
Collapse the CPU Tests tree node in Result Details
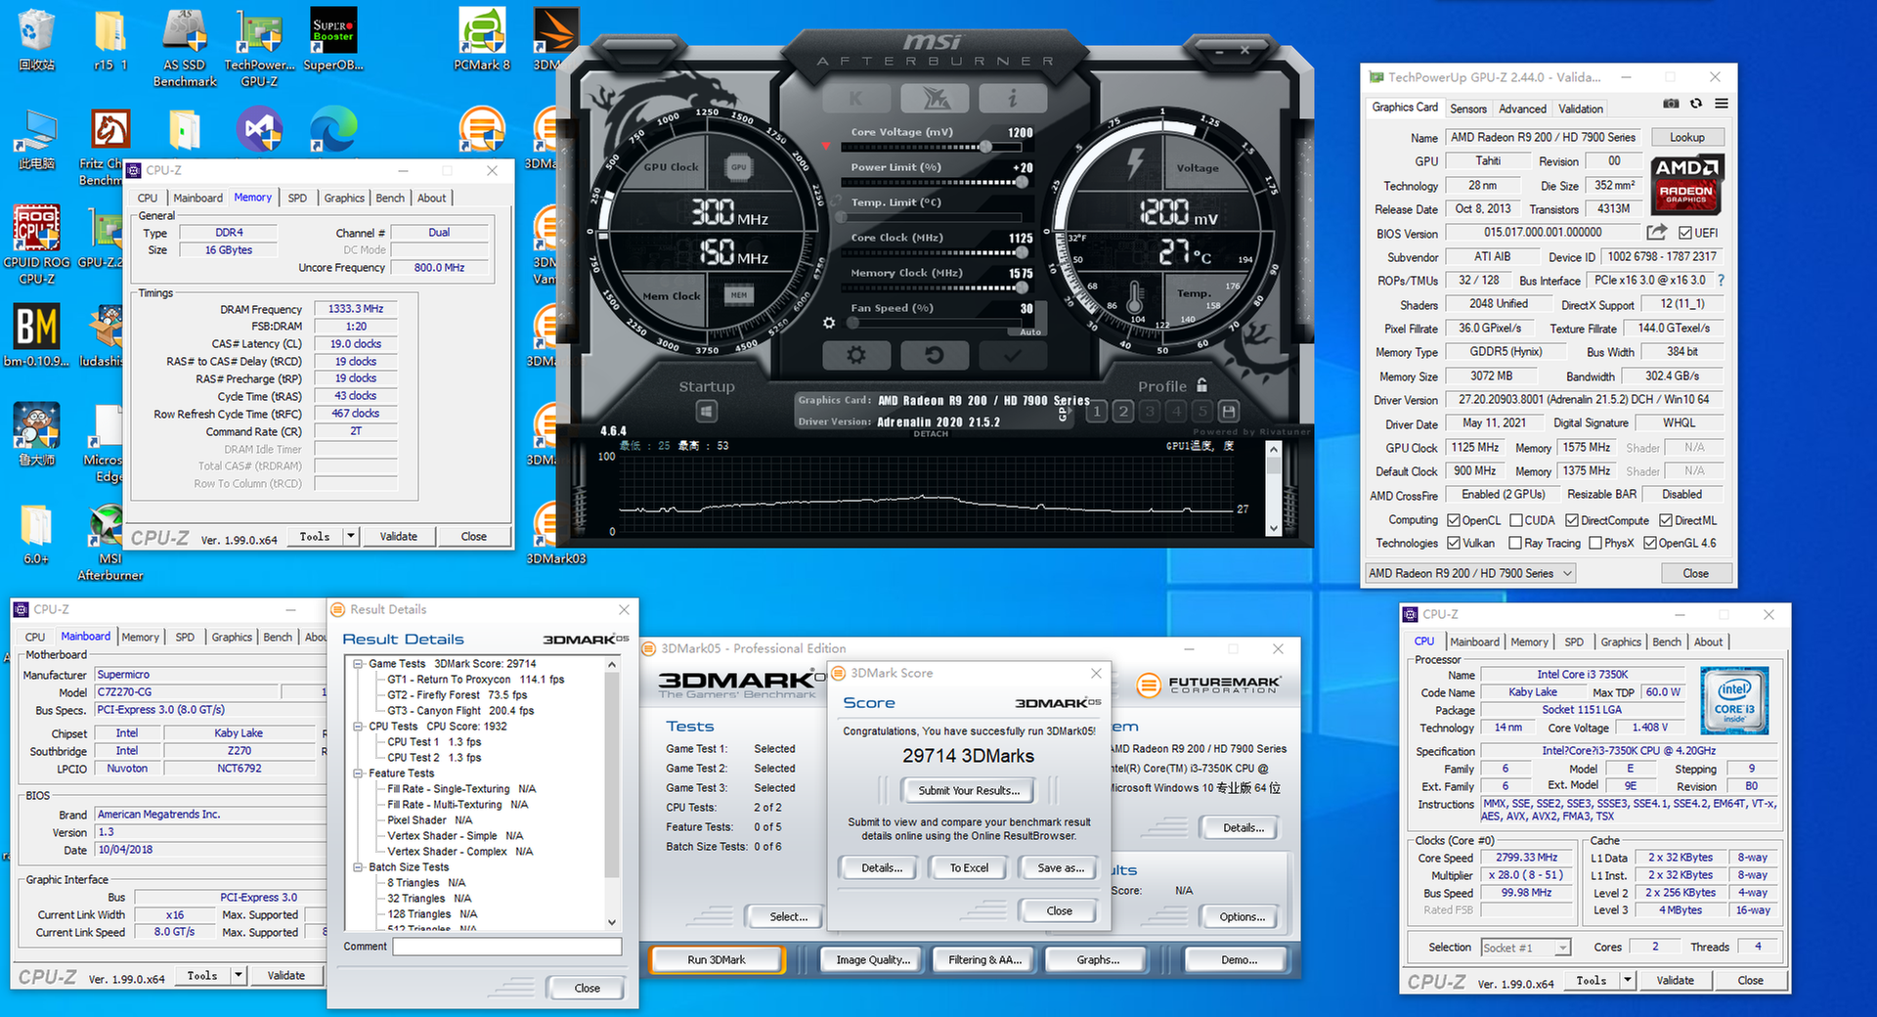pyautogui.click(x=359, y=727)
